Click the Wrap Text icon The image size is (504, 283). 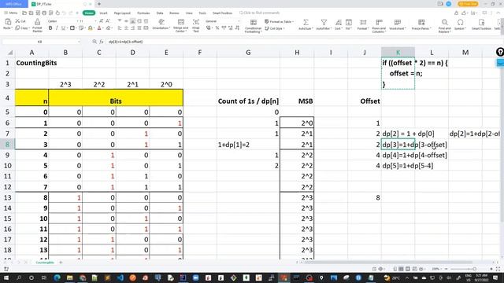[196, 22]
